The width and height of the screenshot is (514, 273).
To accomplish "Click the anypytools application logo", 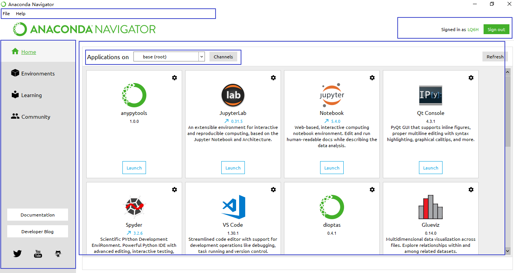I will 134,95.
